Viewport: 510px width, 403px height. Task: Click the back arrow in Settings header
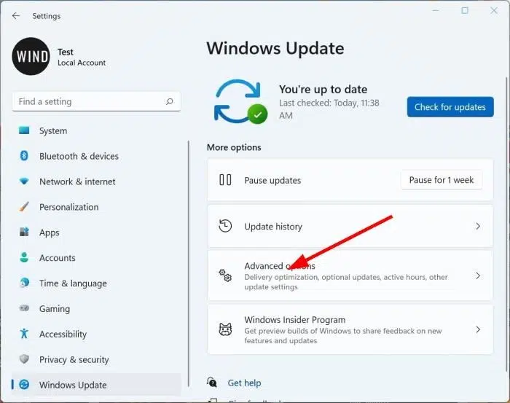(x=15, y=16)
